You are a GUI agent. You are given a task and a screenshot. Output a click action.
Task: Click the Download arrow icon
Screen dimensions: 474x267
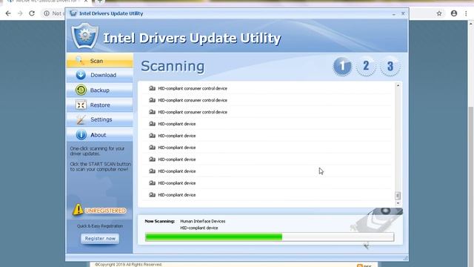[81, 75]
